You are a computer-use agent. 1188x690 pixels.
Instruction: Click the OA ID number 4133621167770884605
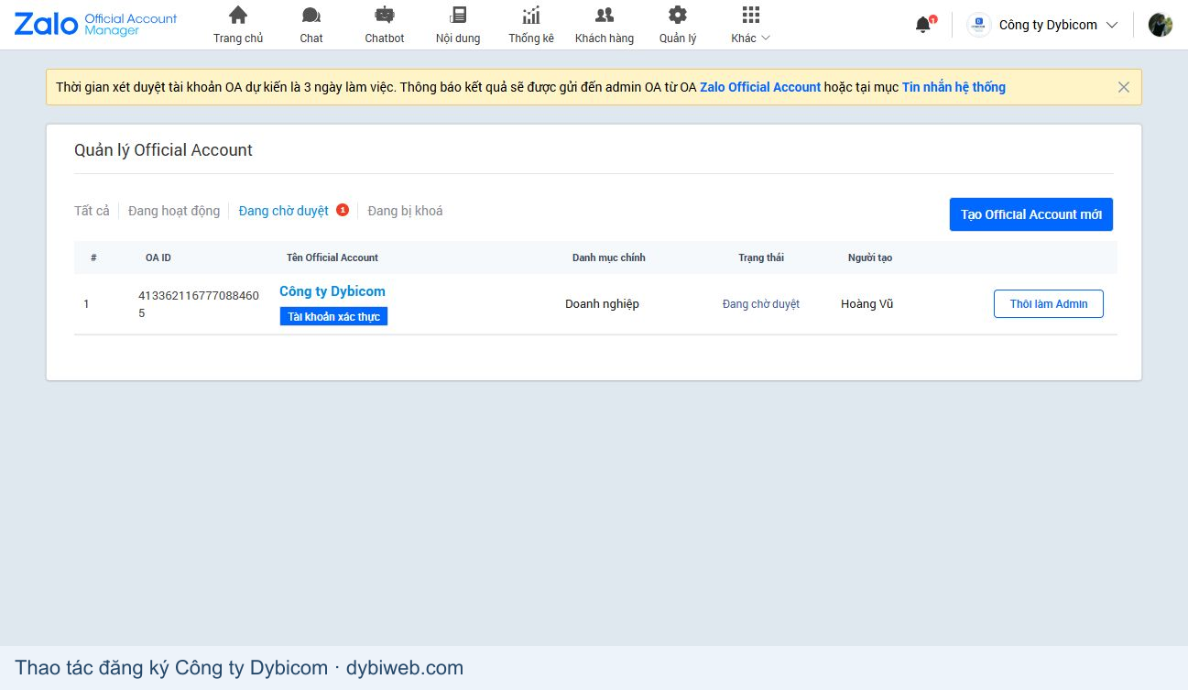pos(199,304)
